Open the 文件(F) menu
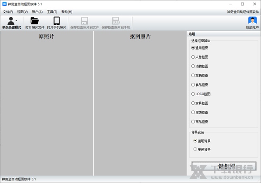 8,12
